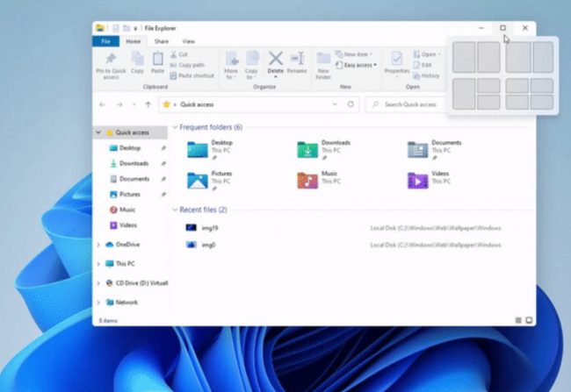
Task: Open the Copy to command
Action: (251, 66)
